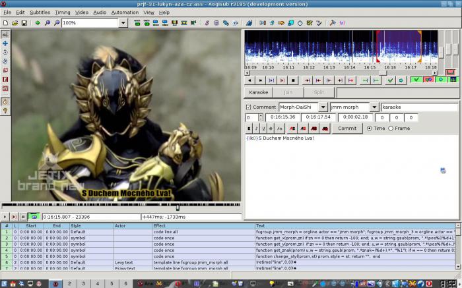This screenshot has height=288, width=462.
Task: Select the Rotate Z visual tool
Action: (x=5, y=52)
